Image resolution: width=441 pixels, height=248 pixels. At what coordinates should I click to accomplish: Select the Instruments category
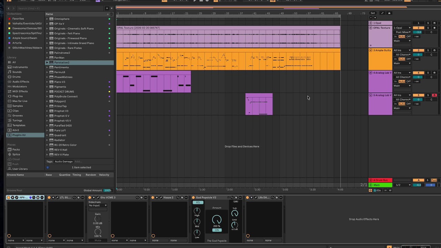coord(20,67)
